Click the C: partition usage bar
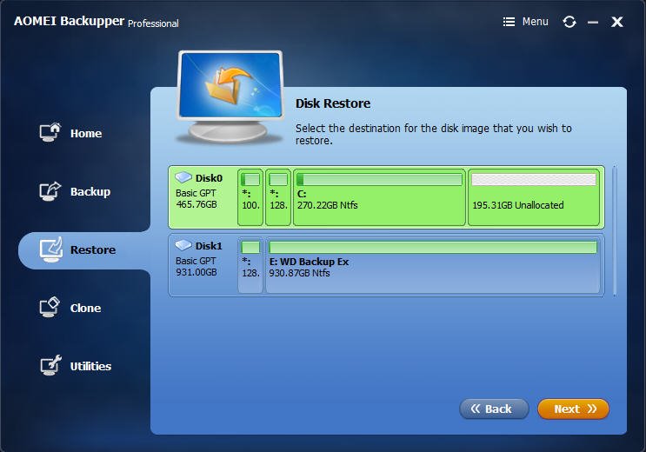 click(x=379, y=179)
